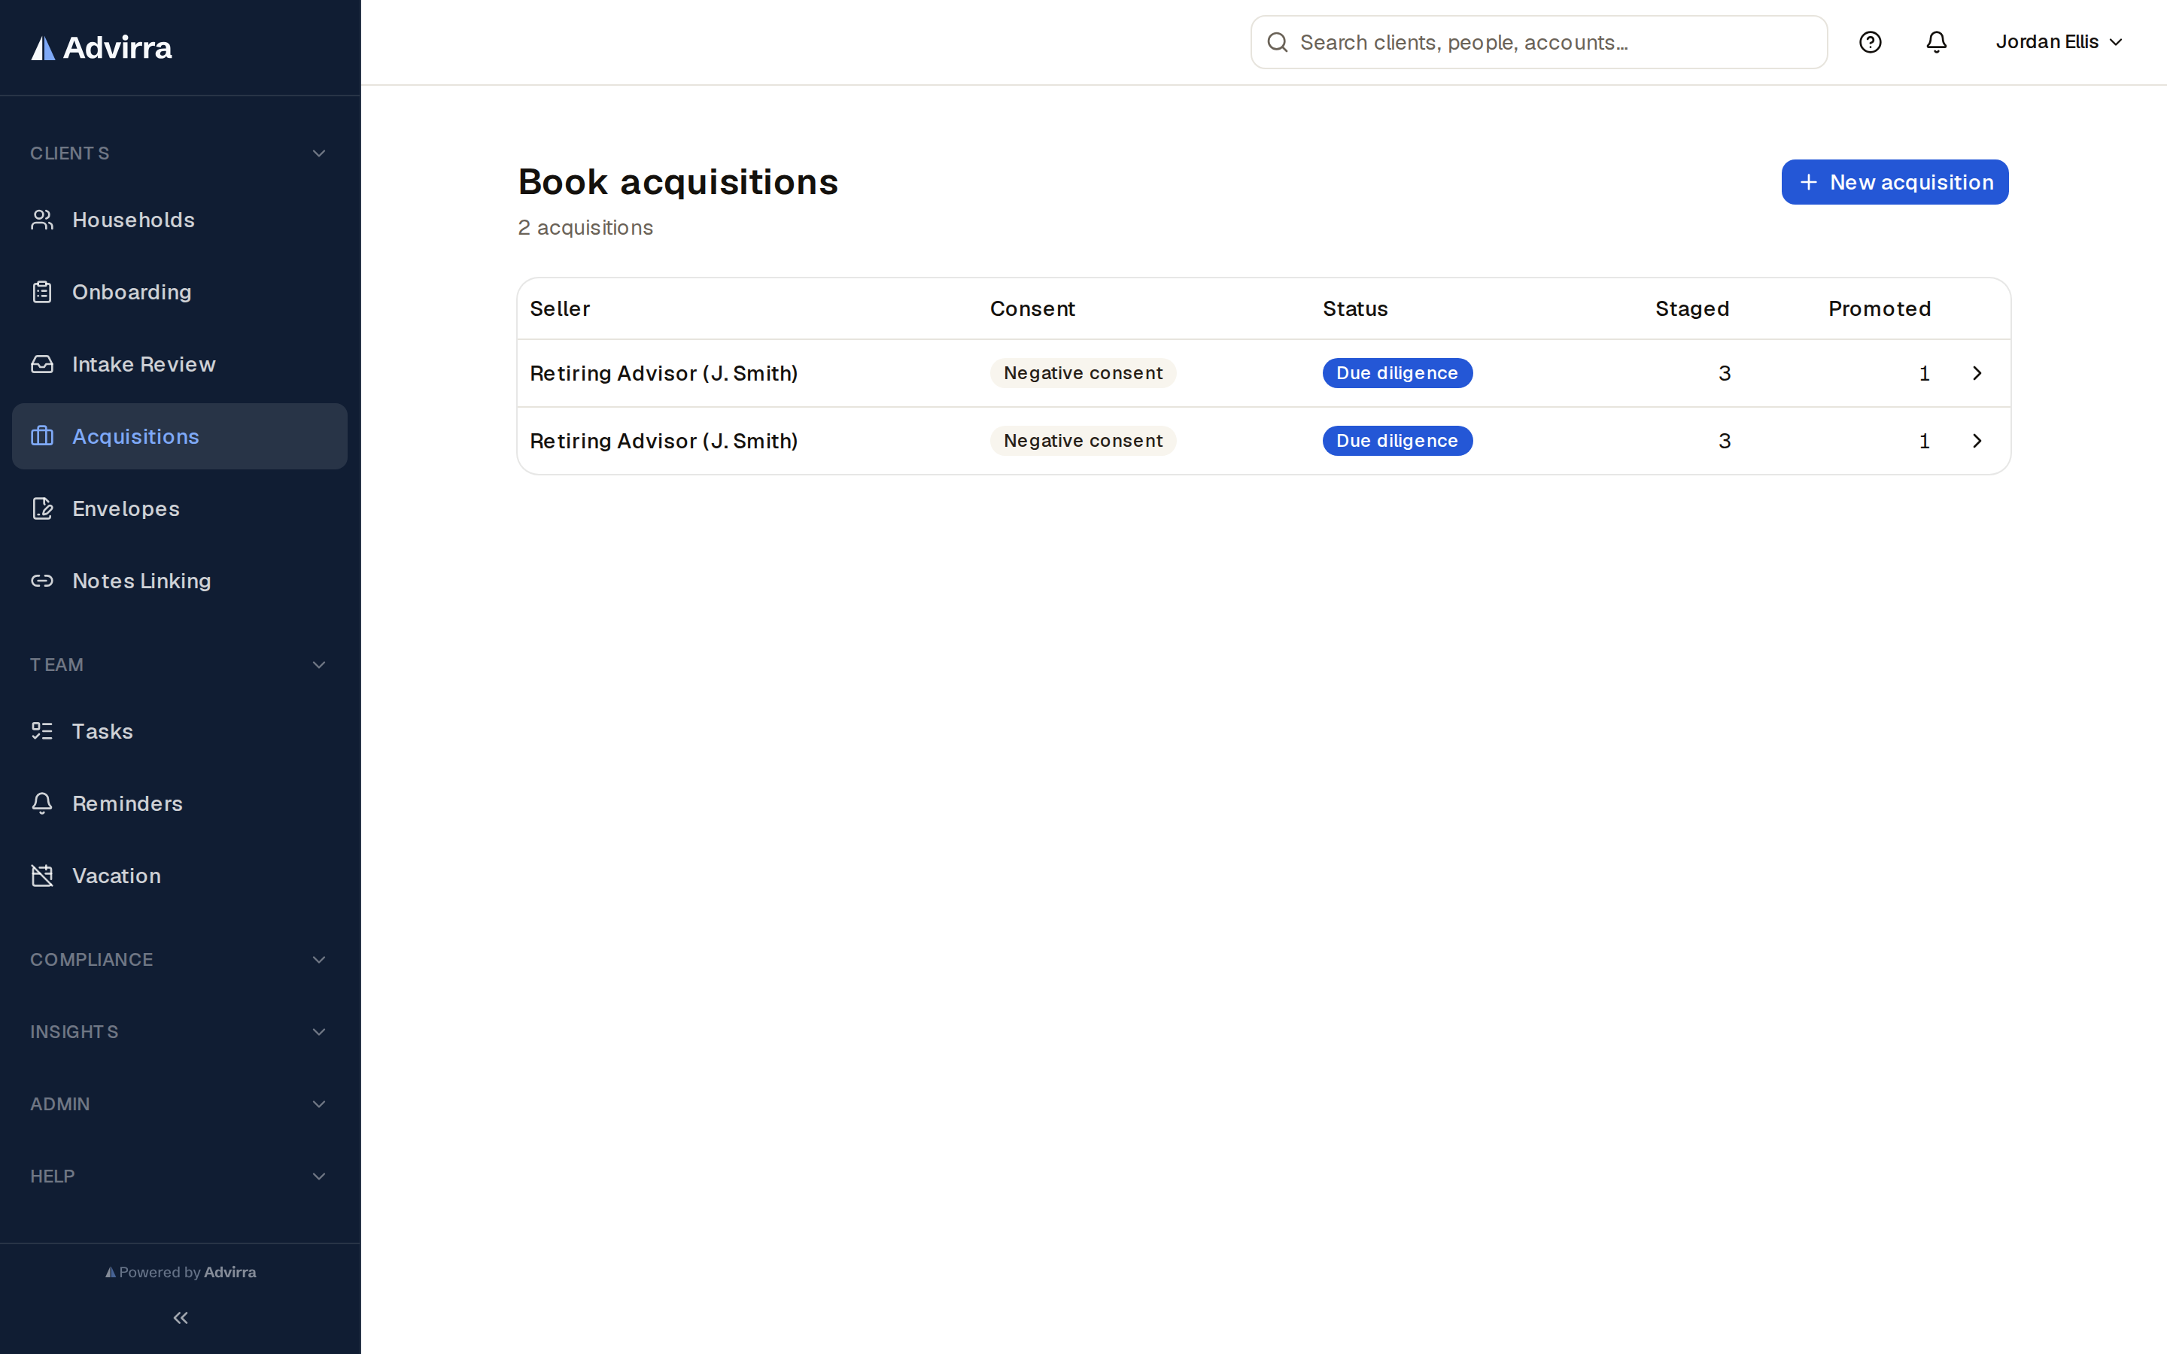This screenshot has height=1354, width=2167.
Task: Expand the ADMIN section
Action: [180, 1104]
